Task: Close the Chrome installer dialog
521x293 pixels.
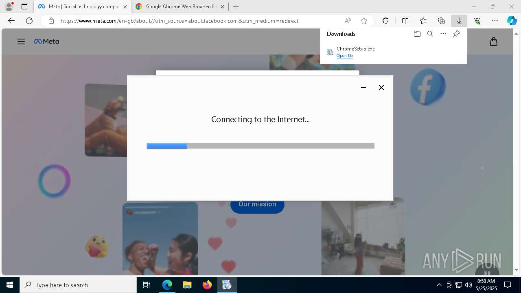Action: (381, 87)
